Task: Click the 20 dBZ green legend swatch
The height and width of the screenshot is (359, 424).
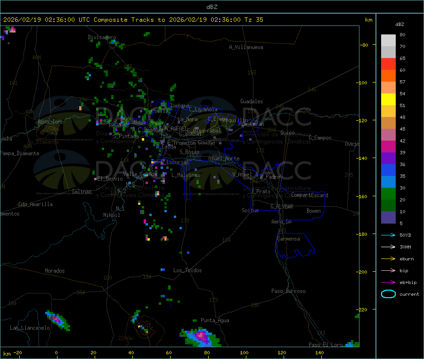Action: click(x=388, y=193)
